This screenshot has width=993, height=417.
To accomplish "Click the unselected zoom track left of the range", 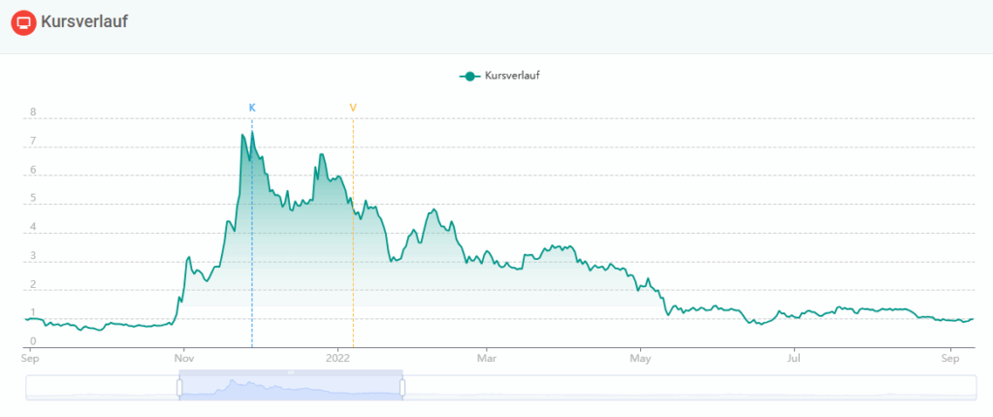I will click(101, 388).
